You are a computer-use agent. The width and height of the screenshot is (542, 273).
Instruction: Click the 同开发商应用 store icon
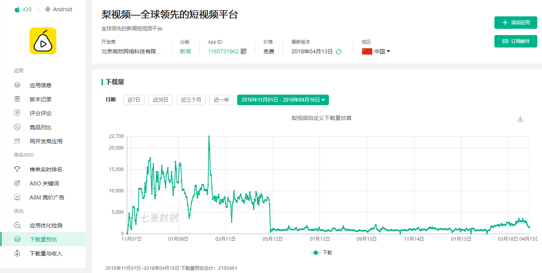[17, 141]
